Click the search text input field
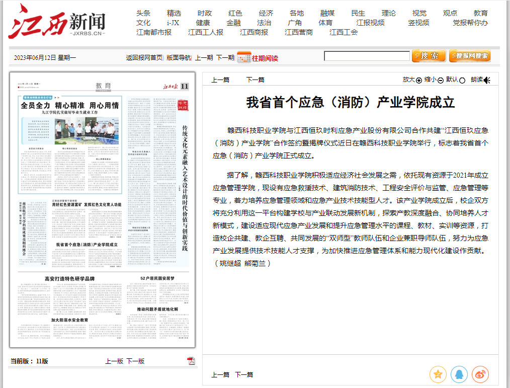This screenshot has width=510, height=388. click(367, 56)
